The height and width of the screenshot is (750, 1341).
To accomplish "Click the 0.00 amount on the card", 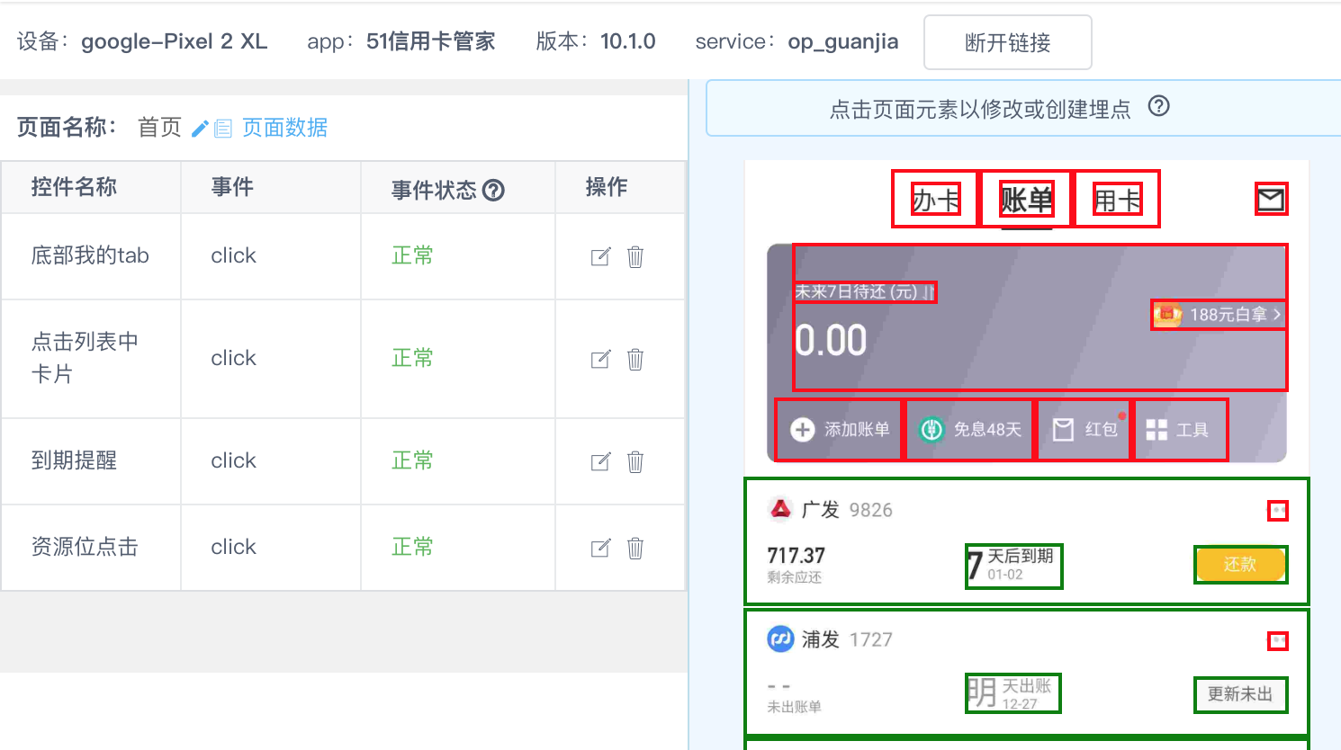I will [x=831, y=341].
